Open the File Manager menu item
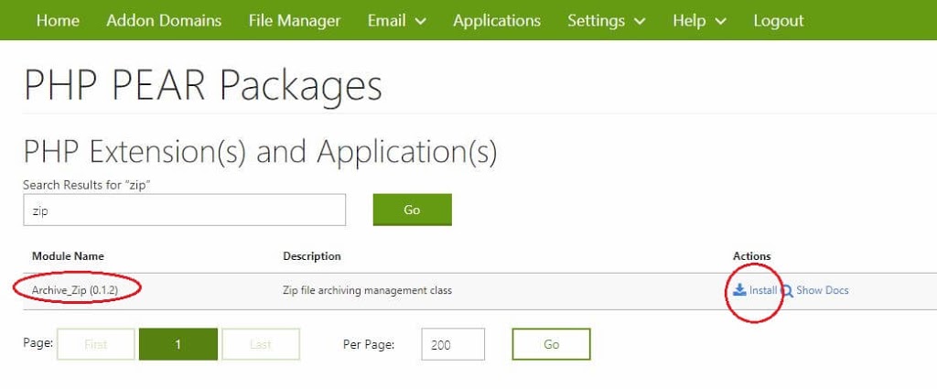The width and height of the screenshot is (937, 389). click(x=295, y=20)
